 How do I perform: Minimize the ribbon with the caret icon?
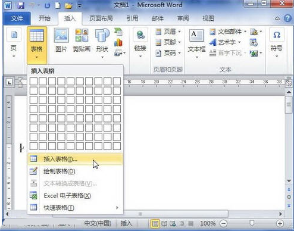click(x=277, y=18)
